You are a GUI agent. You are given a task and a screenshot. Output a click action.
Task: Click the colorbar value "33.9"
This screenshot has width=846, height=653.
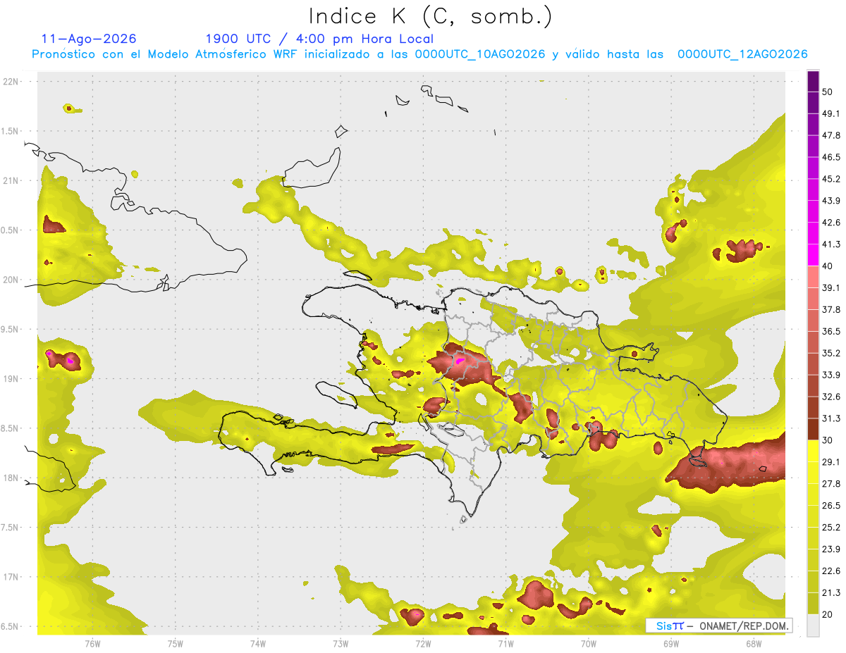(831, 375)
